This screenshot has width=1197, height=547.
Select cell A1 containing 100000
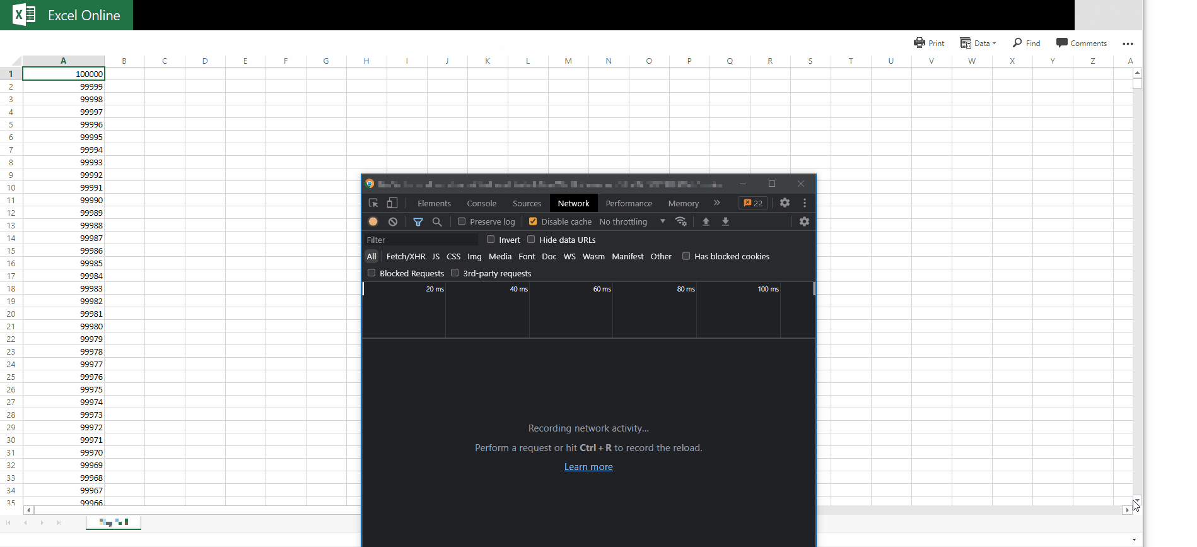click(x=64, y=74)
